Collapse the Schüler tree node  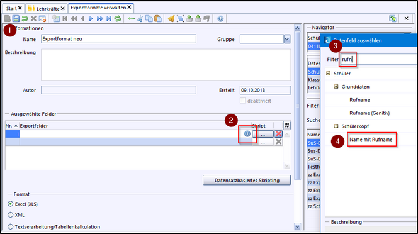pos(329,74)
